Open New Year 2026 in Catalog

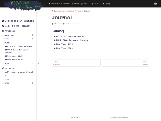coord(64,48)
